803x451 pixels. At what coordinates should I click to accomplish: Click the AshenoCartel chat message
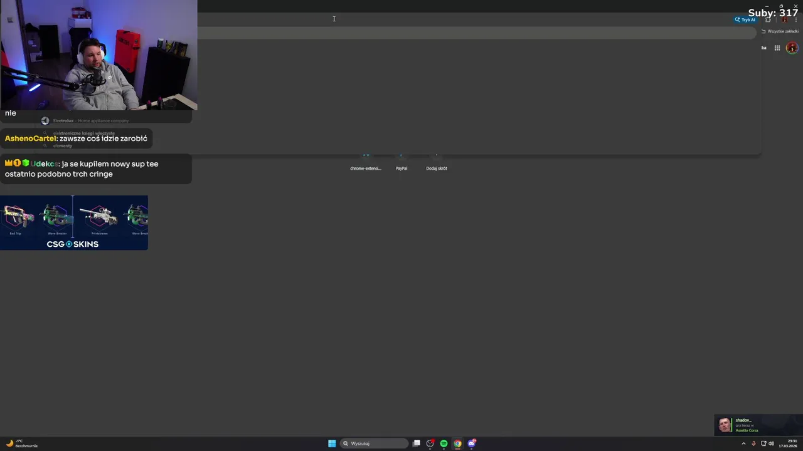click(76, 138)
